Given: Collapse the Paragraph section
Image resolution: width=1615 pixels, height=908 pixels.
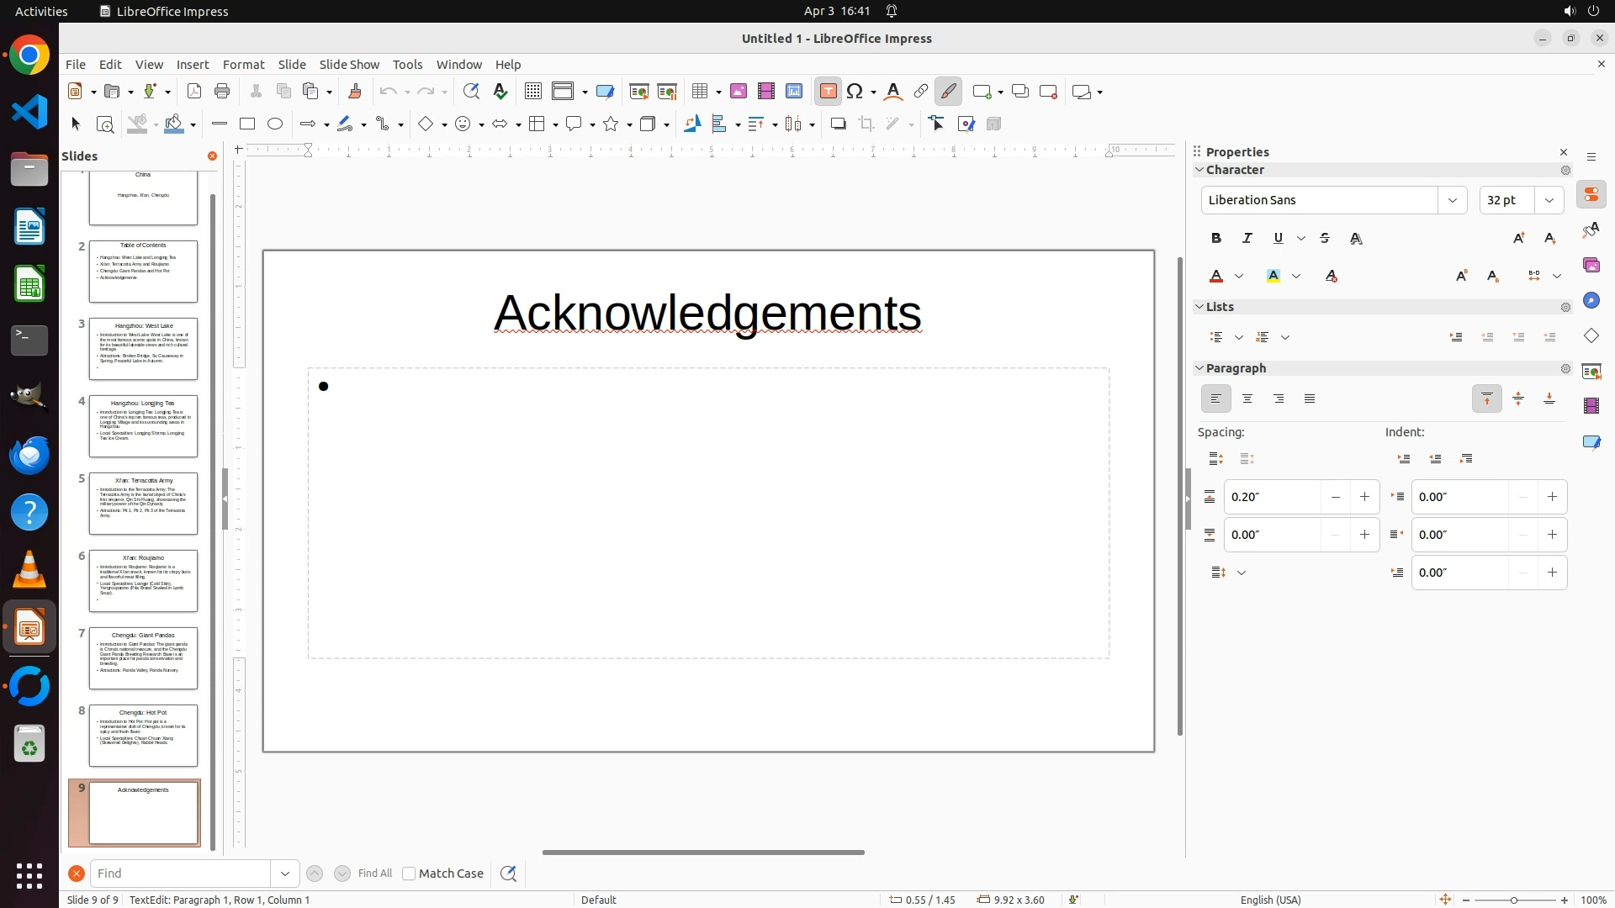Looking at the screenshot, I should point(1199,368).
